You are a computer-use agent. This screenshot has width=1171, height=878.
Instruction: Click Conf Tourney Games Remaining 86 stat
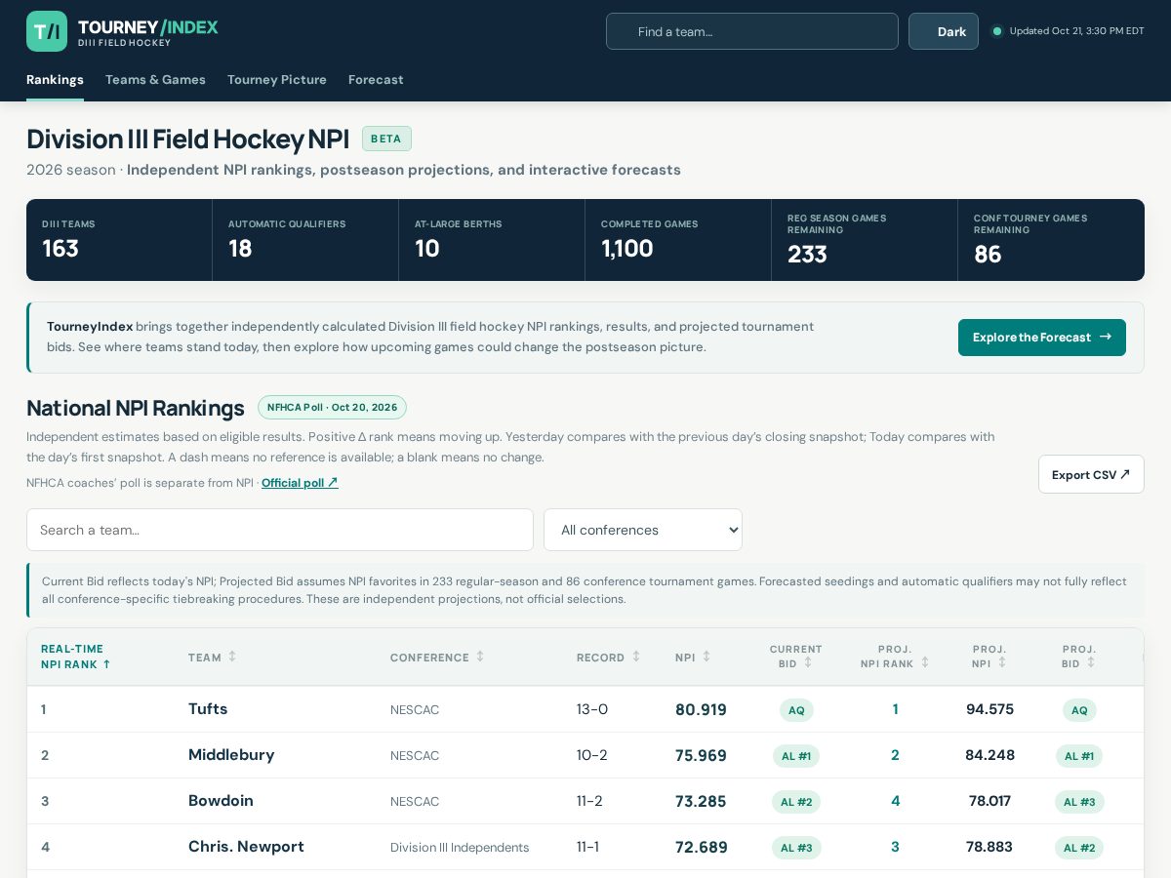coord(1051,240)
